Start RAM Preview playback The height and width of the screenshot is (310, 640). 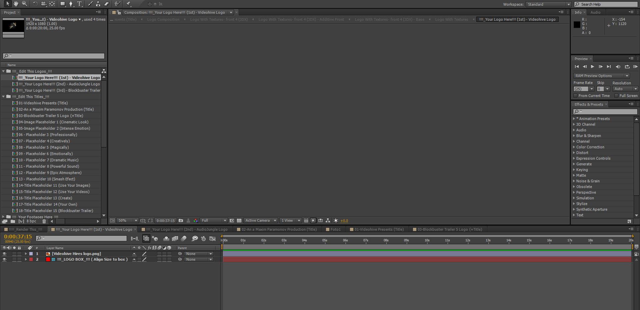point(635,67)
